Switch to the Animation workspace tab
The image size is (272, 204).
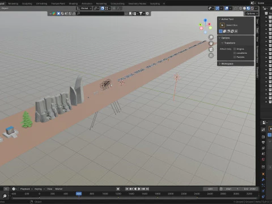click(87, 3)
